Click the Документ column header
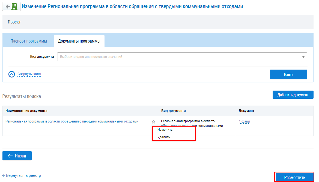The height and width of the screenshot is (182, 319). pyautogui.click(x=246, y=111)
